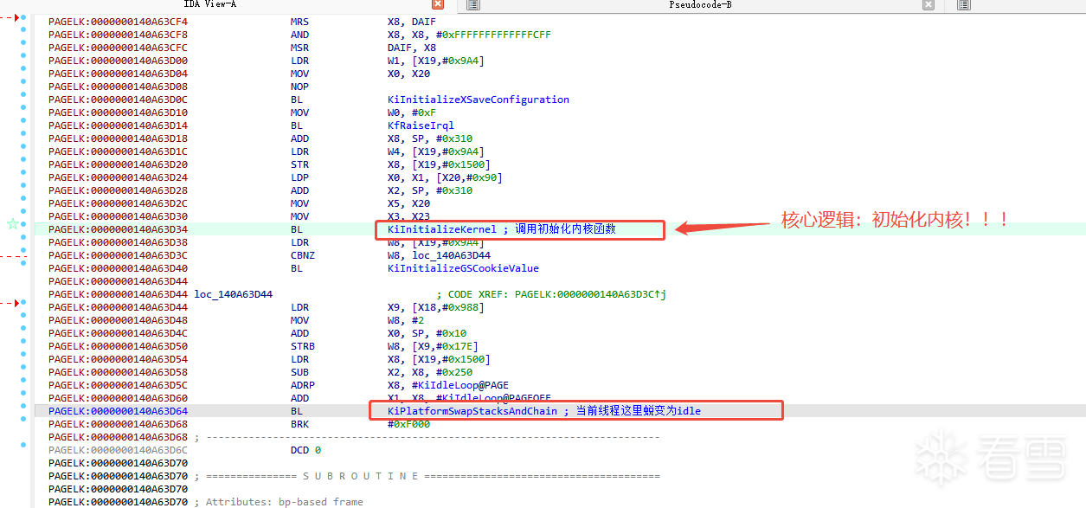Screen dimensions: 1086x508
Task: Click the breakpoint dot for address 0000000140A63D50
Action: pyautogui.click(x=23, y=343)
